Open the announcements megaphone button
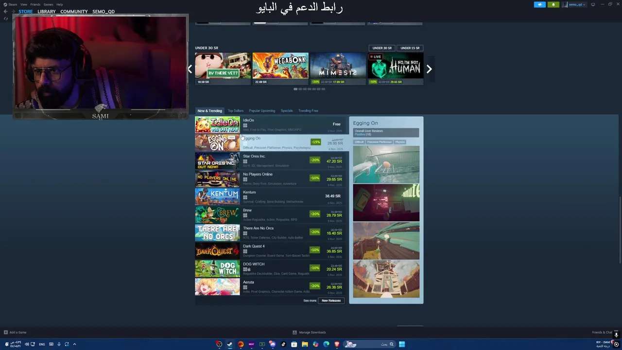The image size is (622, 350). click(x=540, y=4)
